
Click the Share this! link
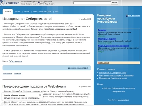point(18,73)
